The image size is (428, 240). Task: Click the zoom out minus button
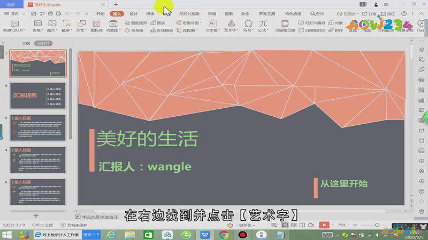(x=355, y=225)
